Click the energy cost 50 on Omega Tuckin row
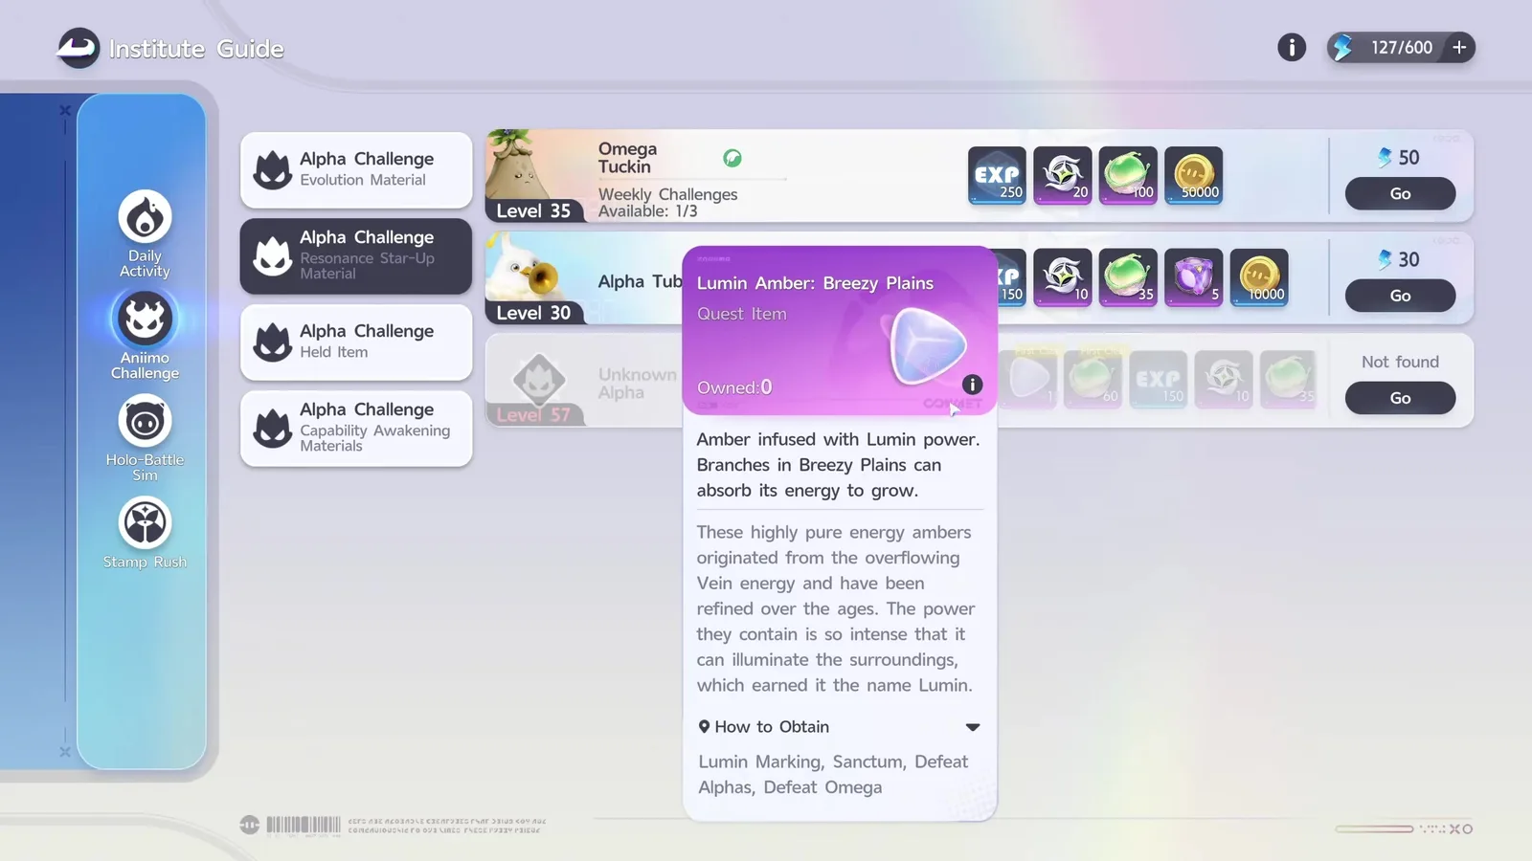 1399,158
